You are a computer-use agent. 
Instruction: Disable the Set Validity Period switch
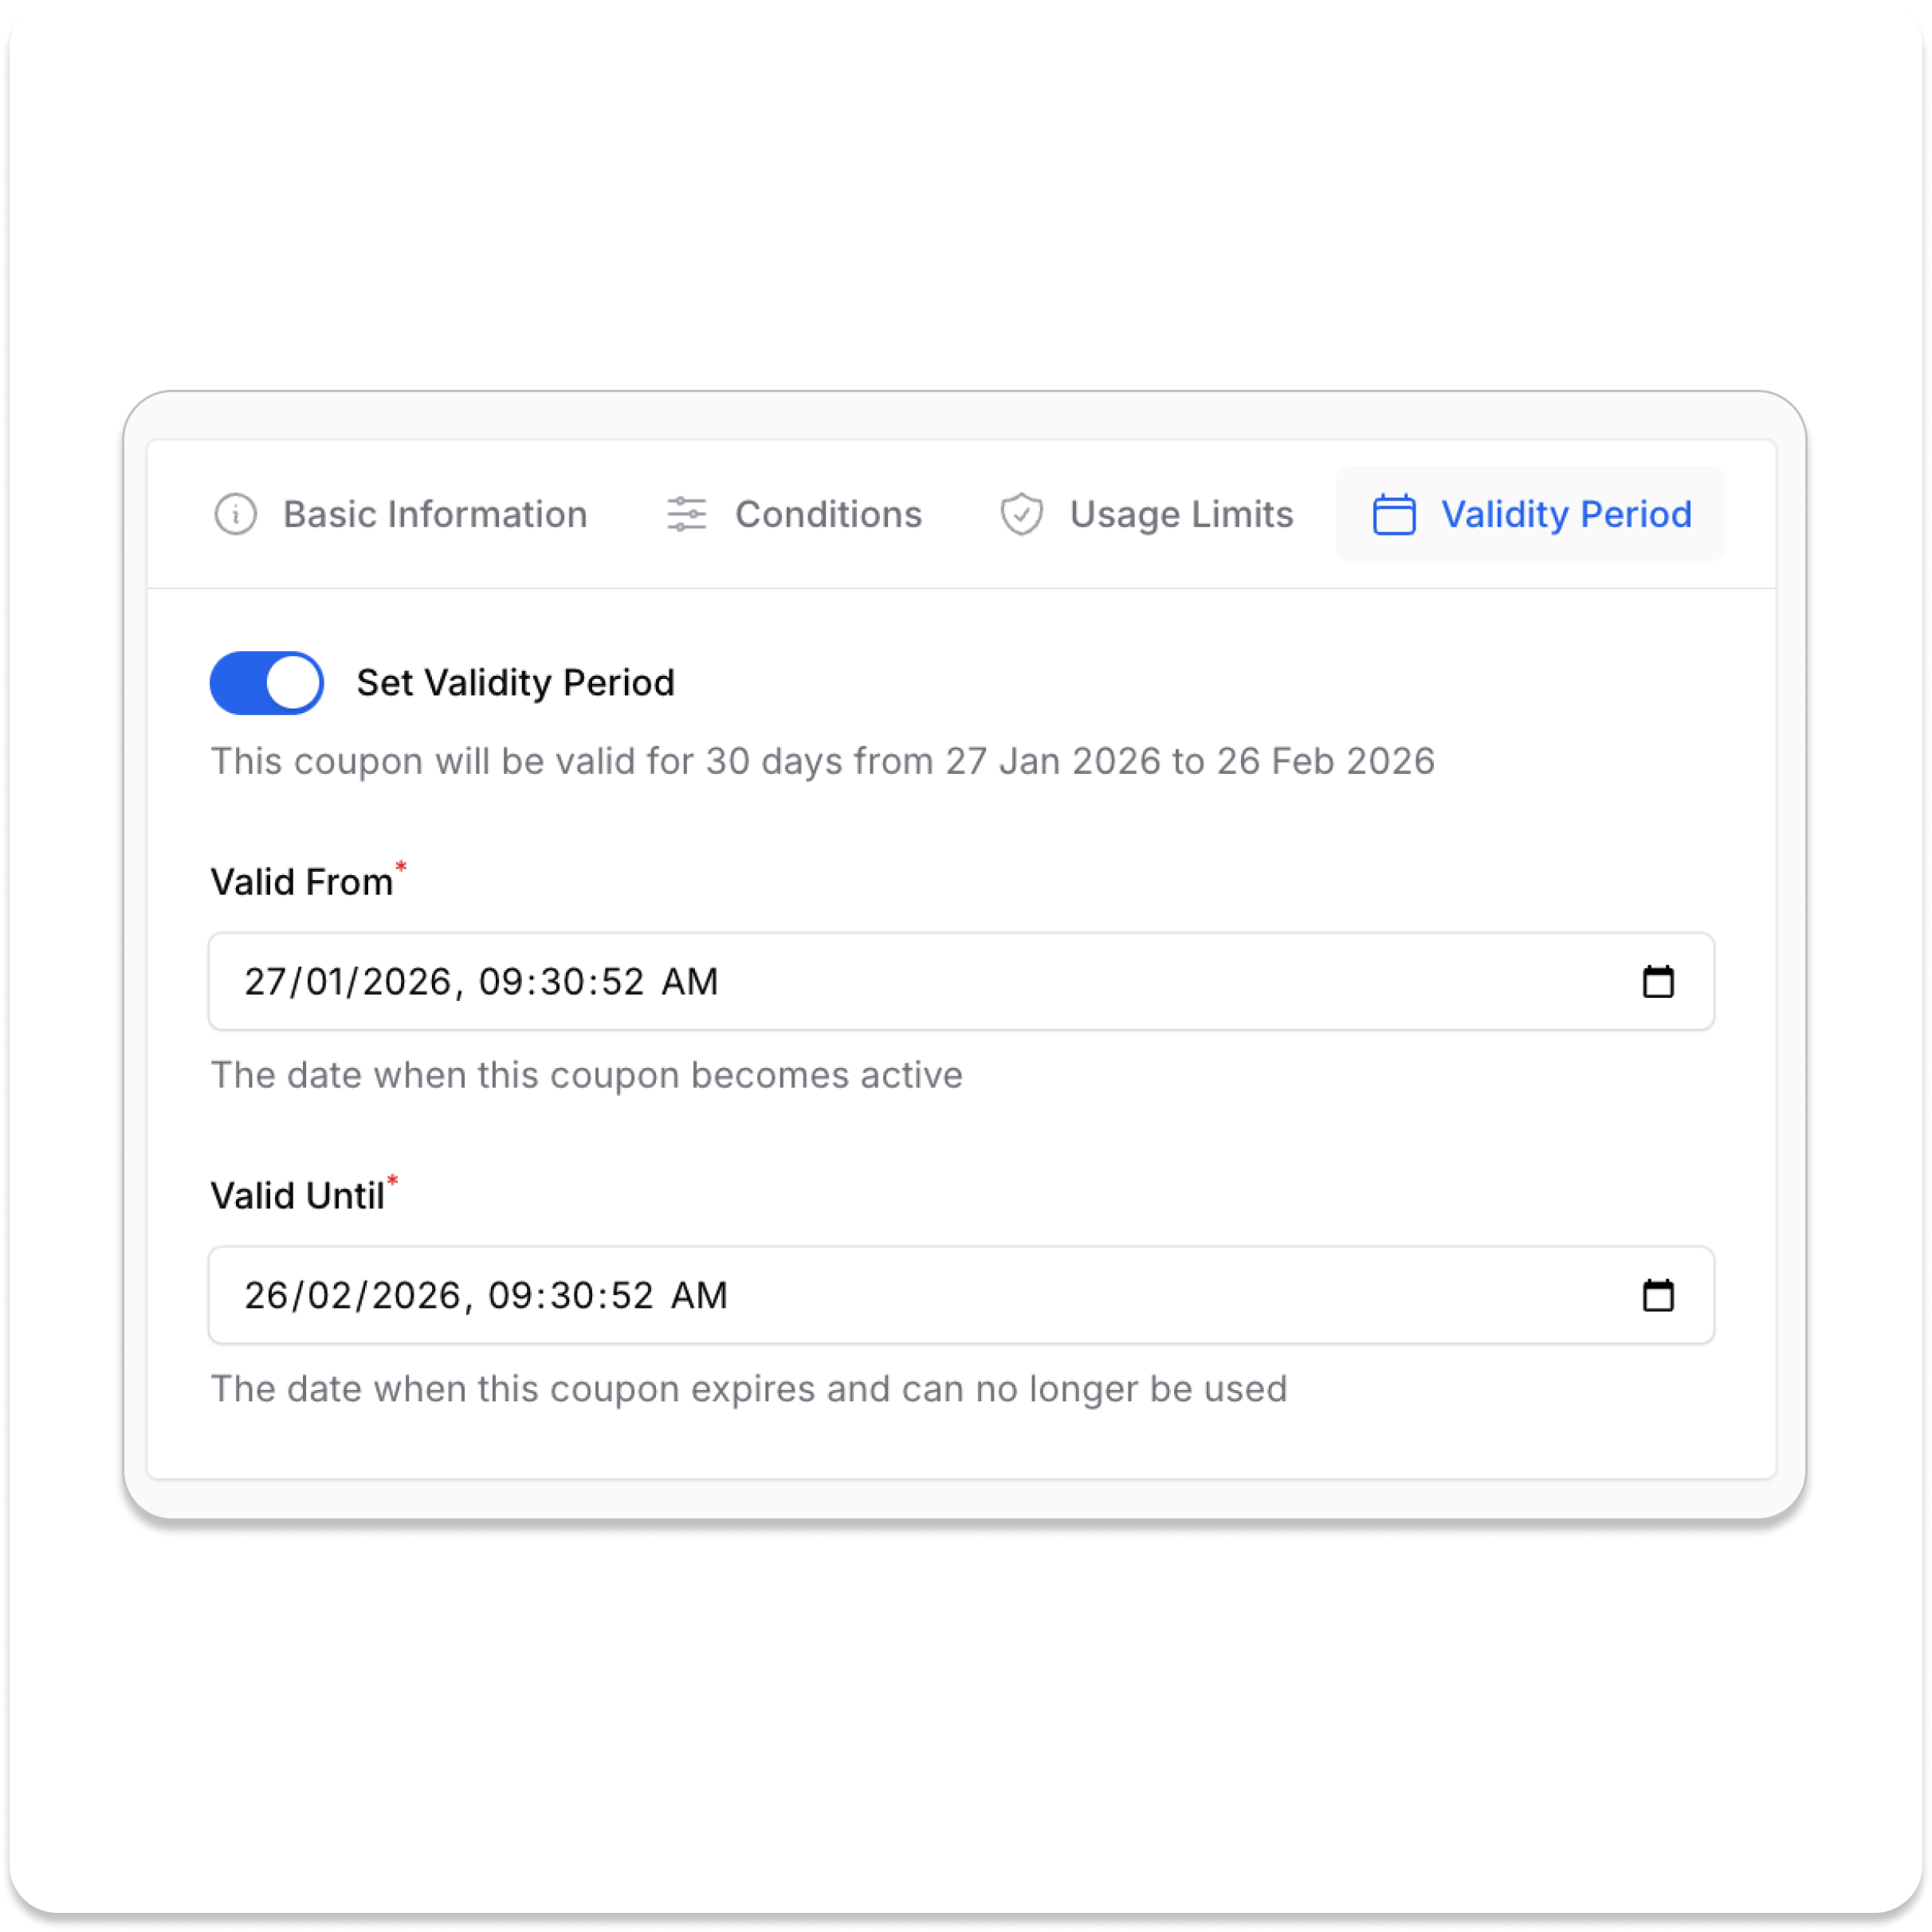tap(267, 683)
